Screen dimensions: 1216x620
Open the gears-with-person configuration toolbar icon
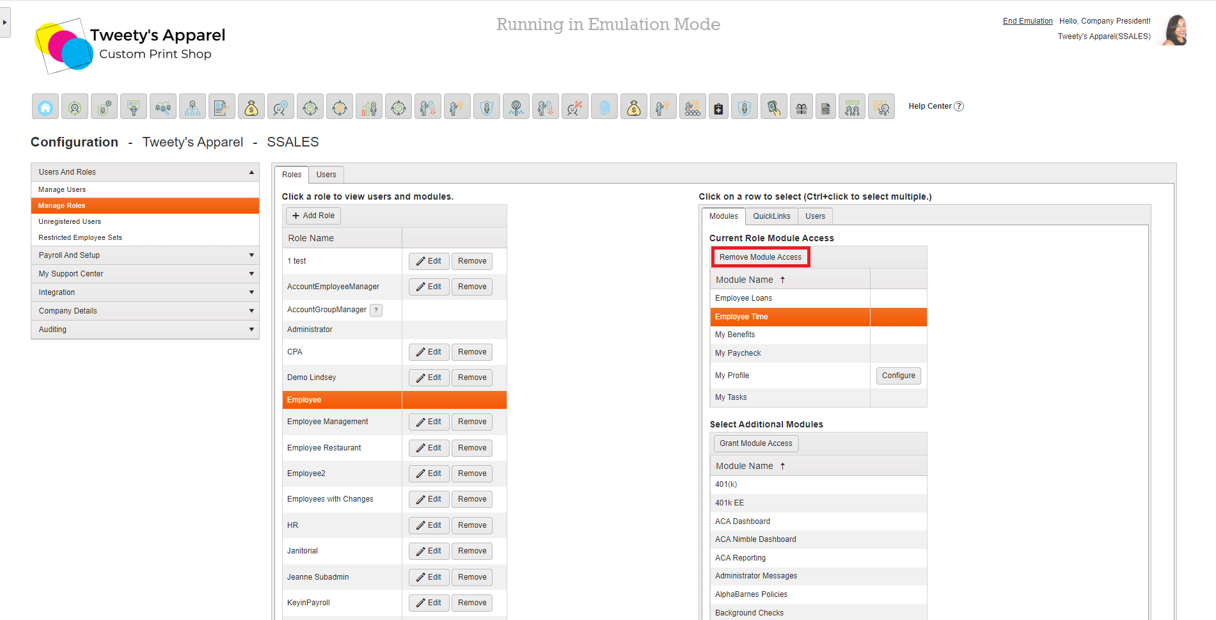coord(104,106)
